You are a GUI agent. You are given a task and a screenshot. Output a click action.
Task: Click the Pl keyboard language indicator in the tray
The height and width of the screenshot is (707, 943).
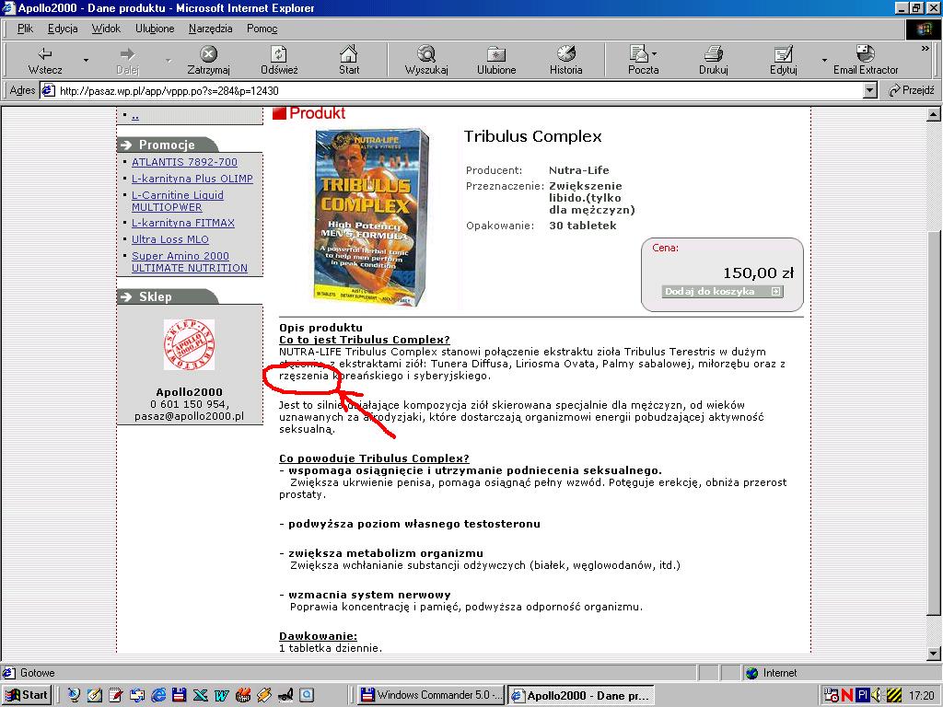[863, 695]
